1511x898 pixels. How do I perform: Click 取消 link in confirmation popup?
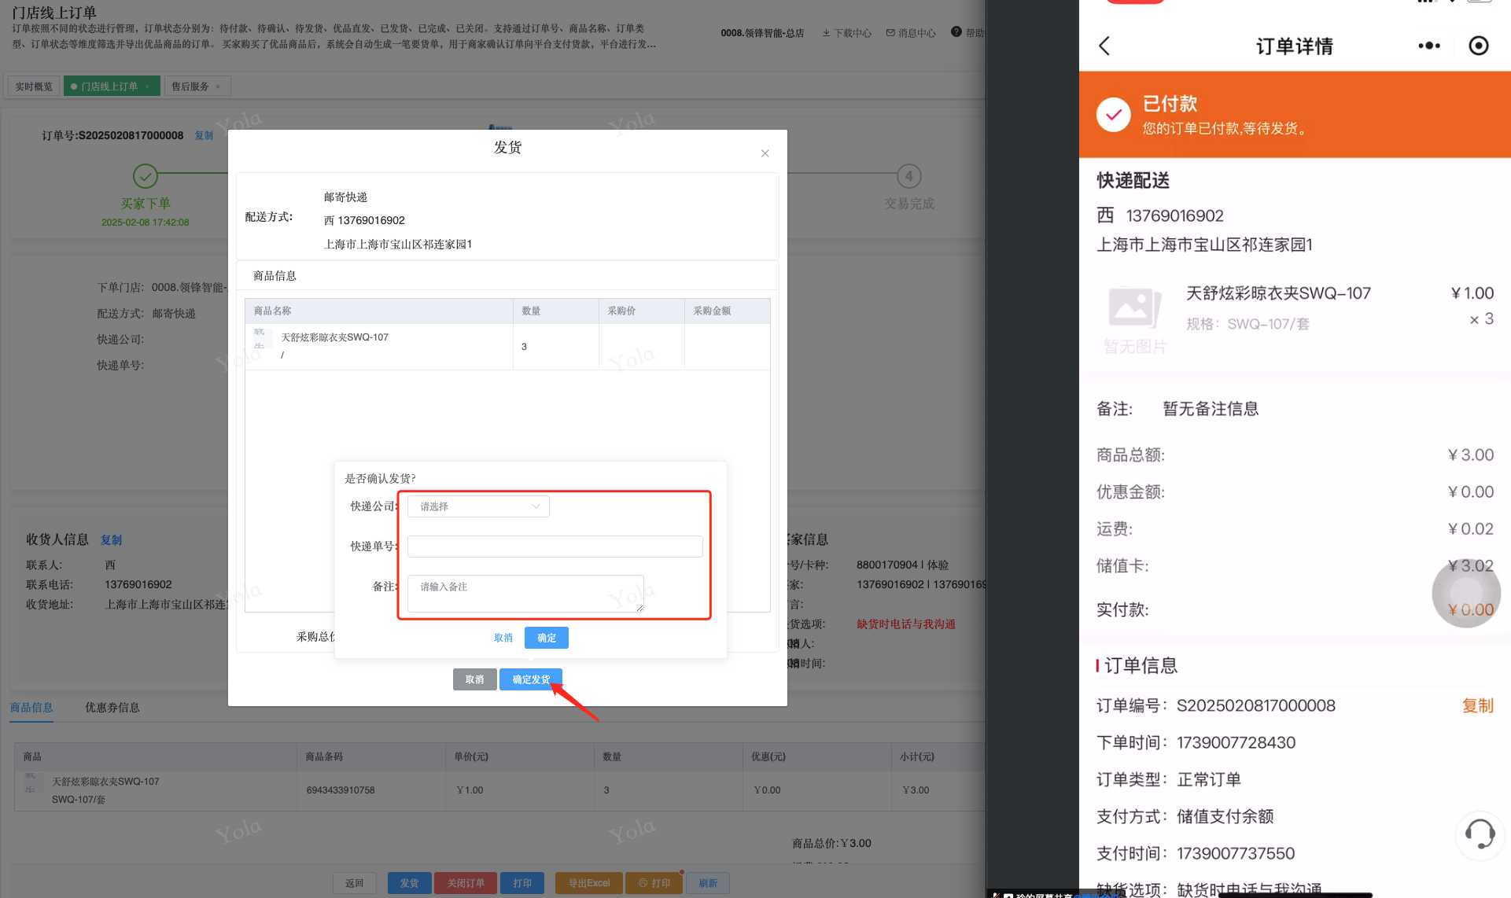503,638
